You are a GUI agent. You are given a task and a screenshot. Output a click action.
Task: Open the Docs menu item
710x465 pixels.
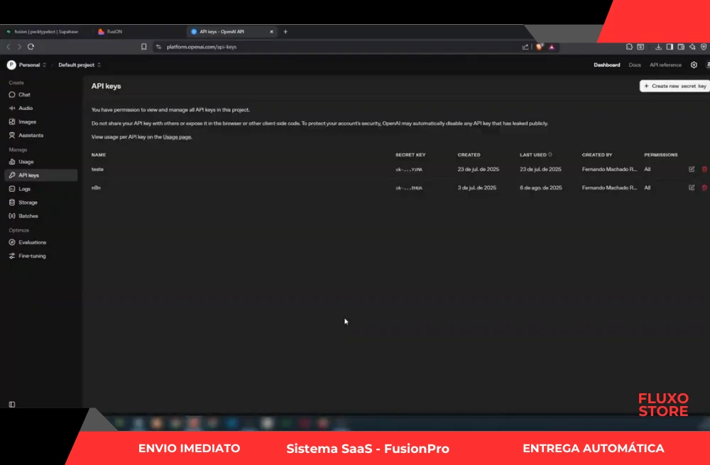tap(634, 65)
